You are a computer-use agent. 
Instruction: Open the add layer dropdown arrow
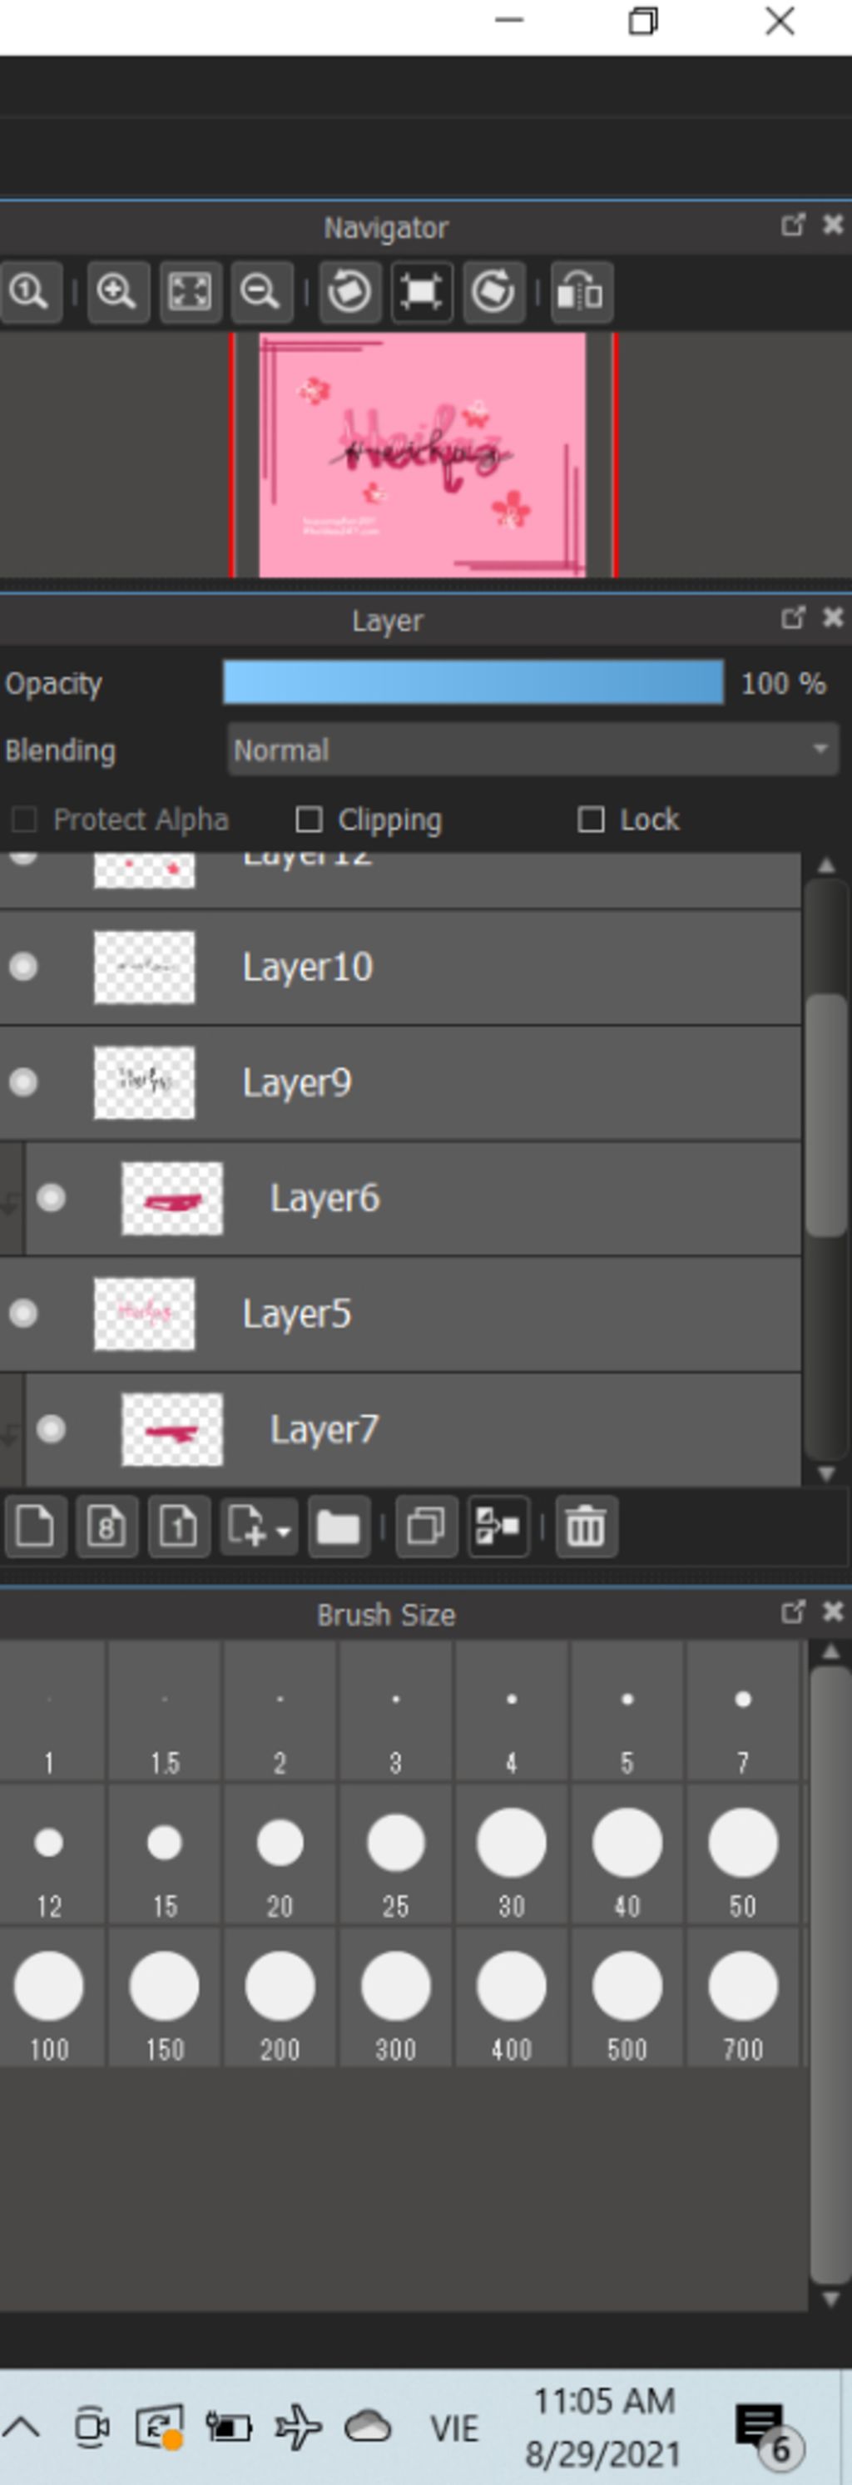tap(283, 1531)
